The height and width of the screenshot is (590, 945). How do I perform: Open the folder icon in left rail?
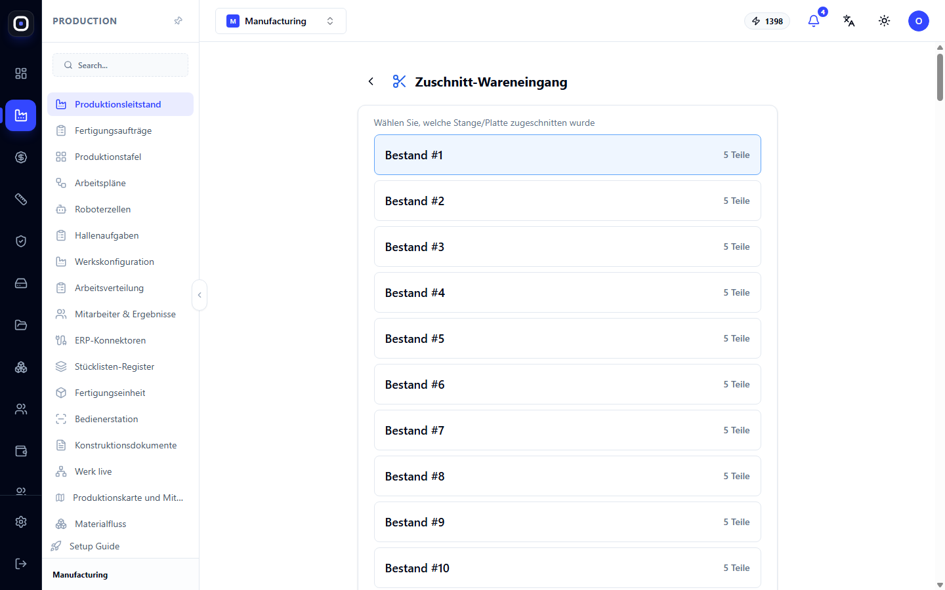(21, 325)
